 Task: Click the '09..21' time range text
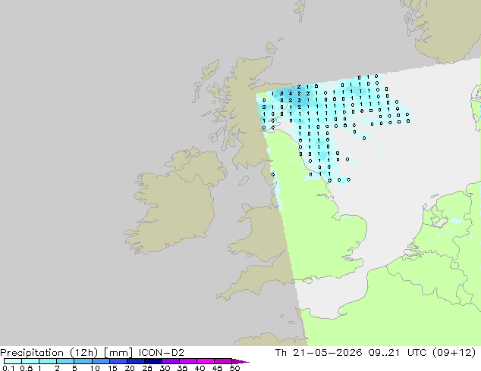(x=384, y=353)
